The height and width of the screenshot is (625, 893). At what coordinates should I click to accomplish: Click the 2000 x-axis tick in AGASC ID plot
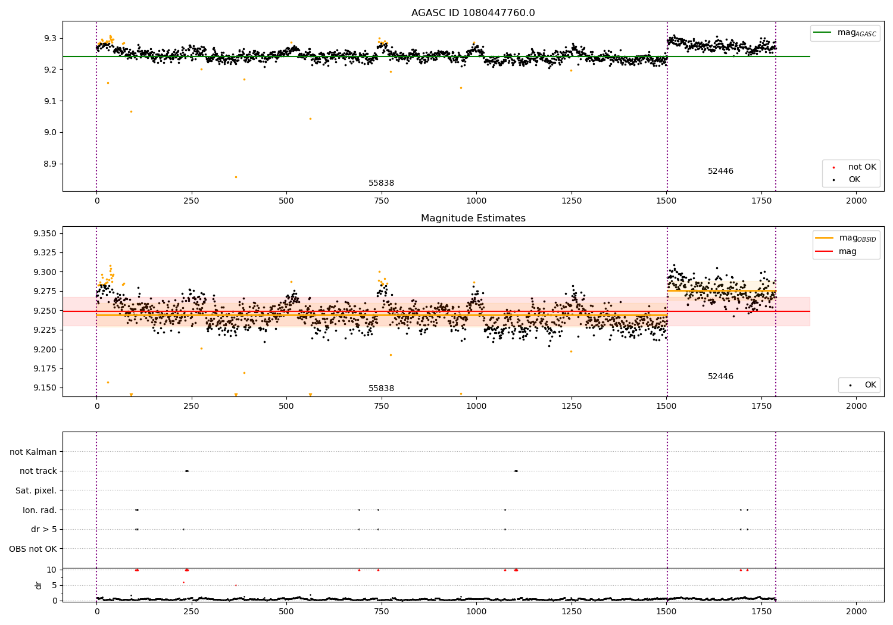857,201
